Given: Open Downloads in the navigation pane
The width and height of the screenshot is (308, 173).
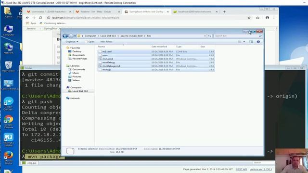Looking at the screenshot, I should pyautogui.click(x=78, y=55).
